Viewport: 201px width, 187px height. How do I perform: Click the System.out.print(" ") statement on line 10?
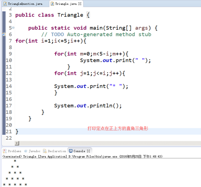(115, 60)
